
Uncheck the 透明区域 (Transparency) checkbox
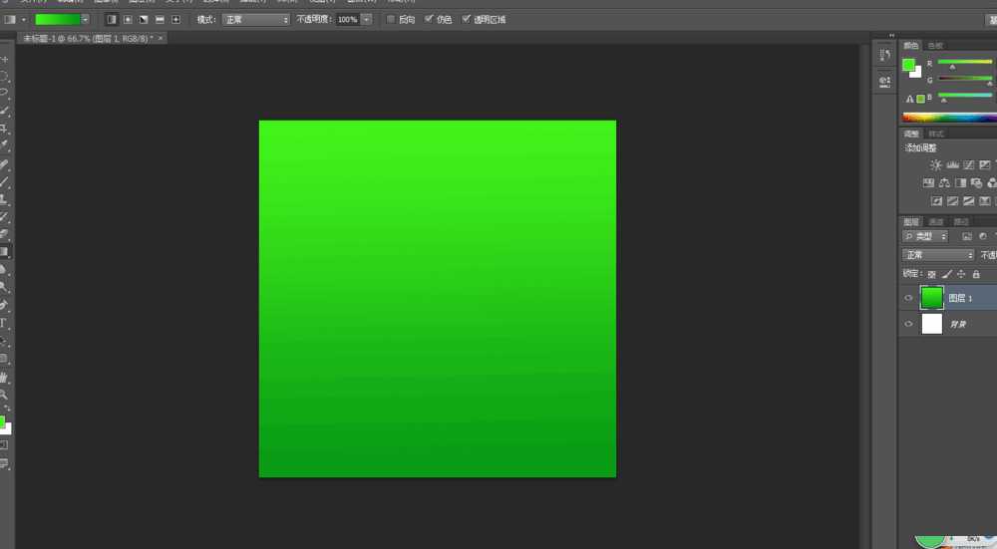[x=466, y=19]
